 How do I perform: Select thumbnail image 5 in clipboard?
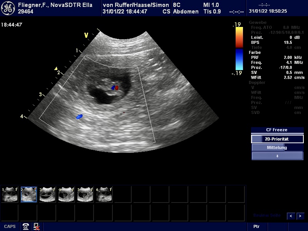point(85,195)
